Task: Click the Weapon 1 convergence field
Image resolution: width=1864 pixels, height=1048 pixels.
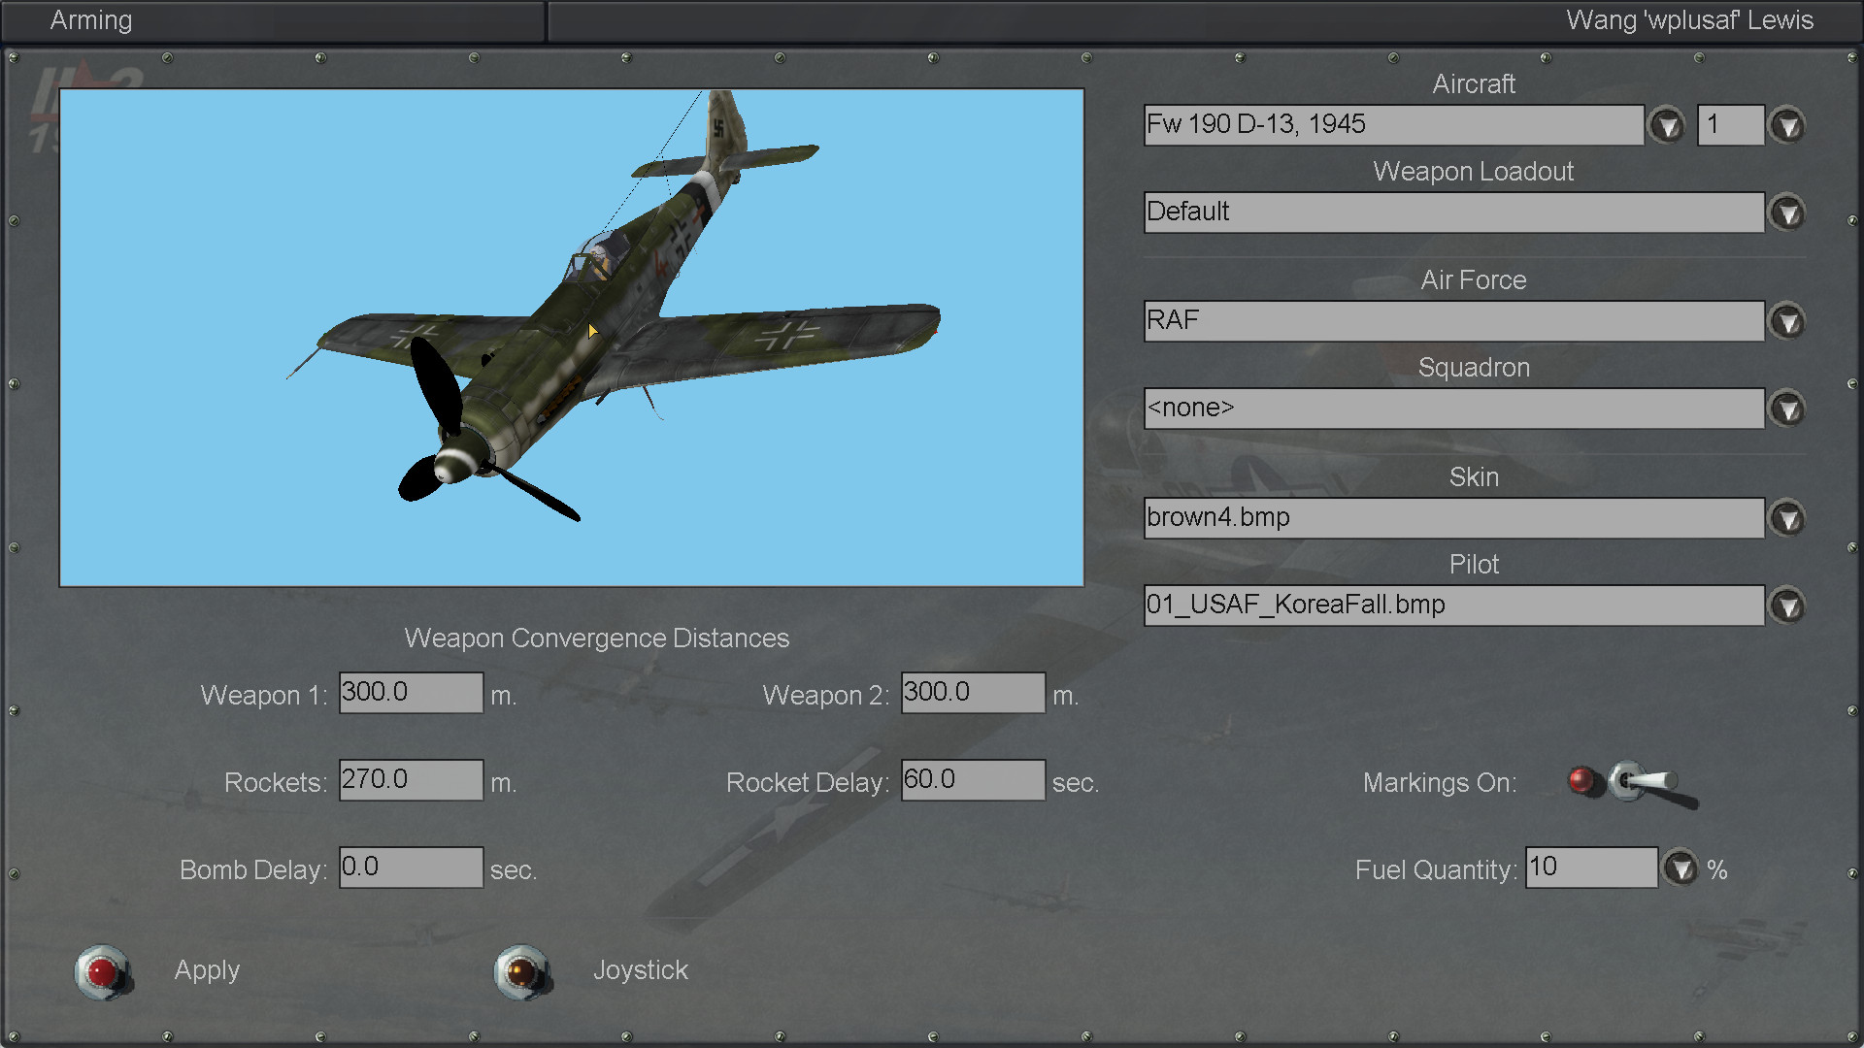Action: (x=411, y=693)
